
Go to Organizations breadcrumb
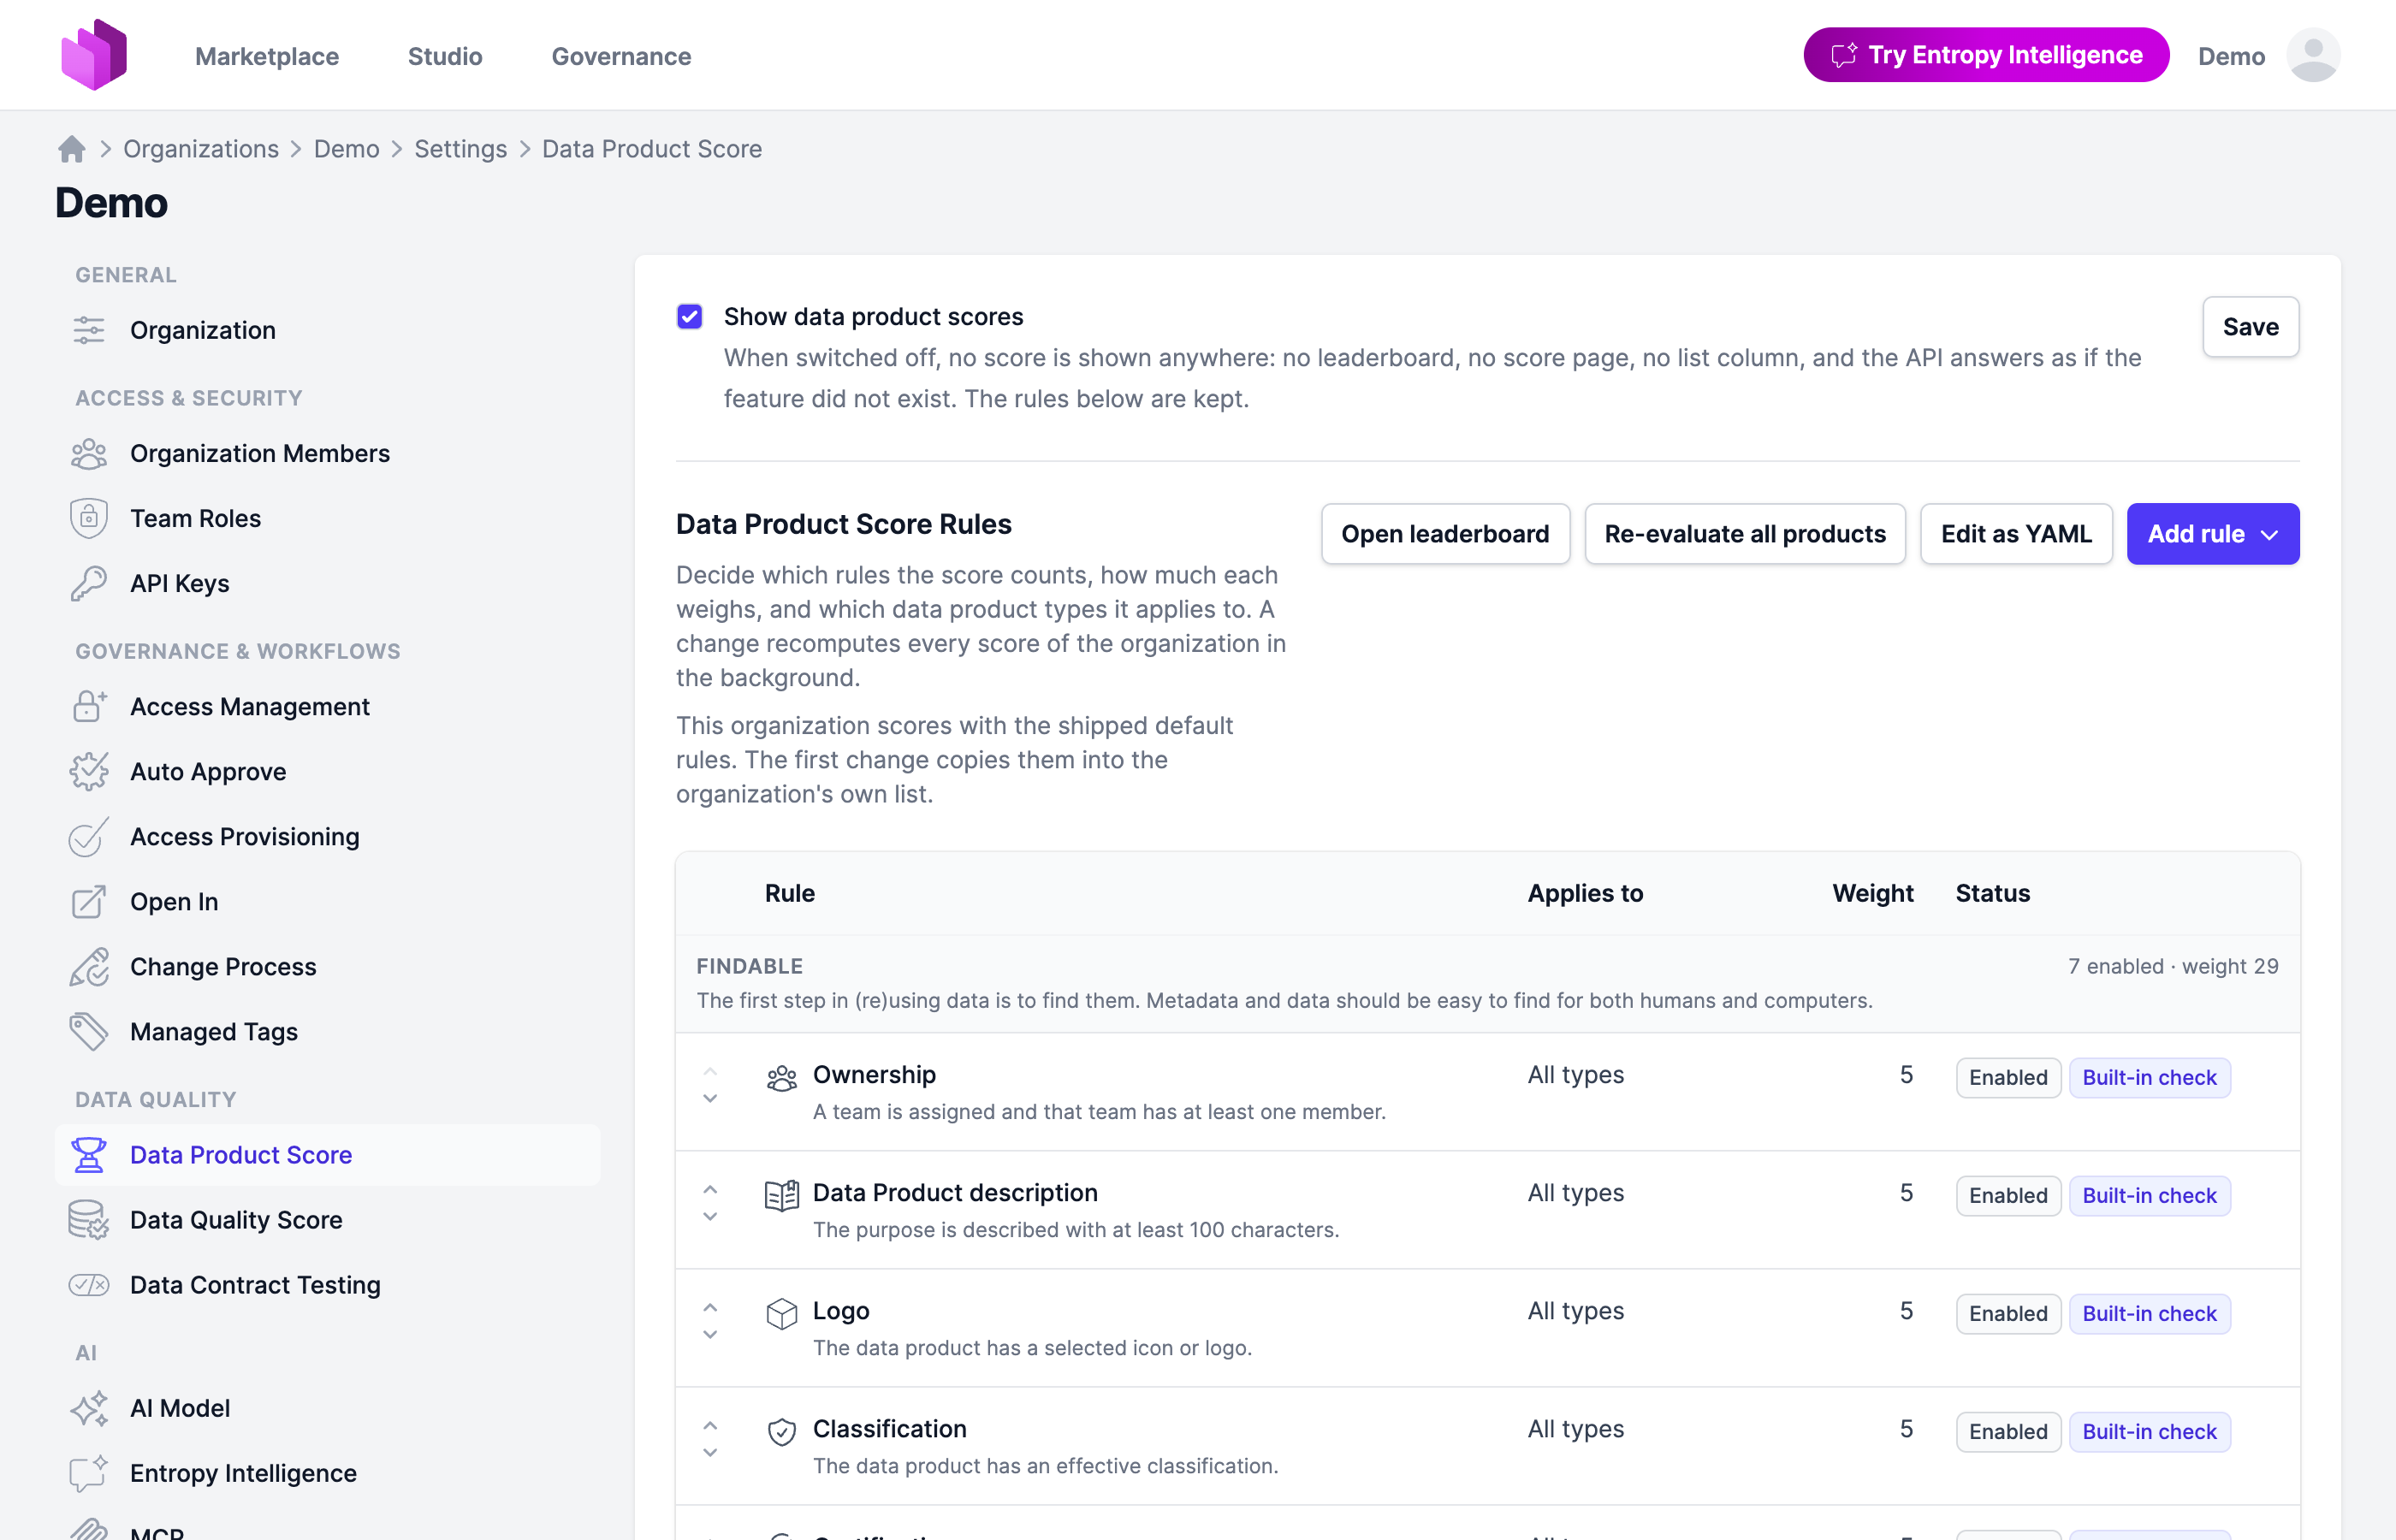(201, 149)
